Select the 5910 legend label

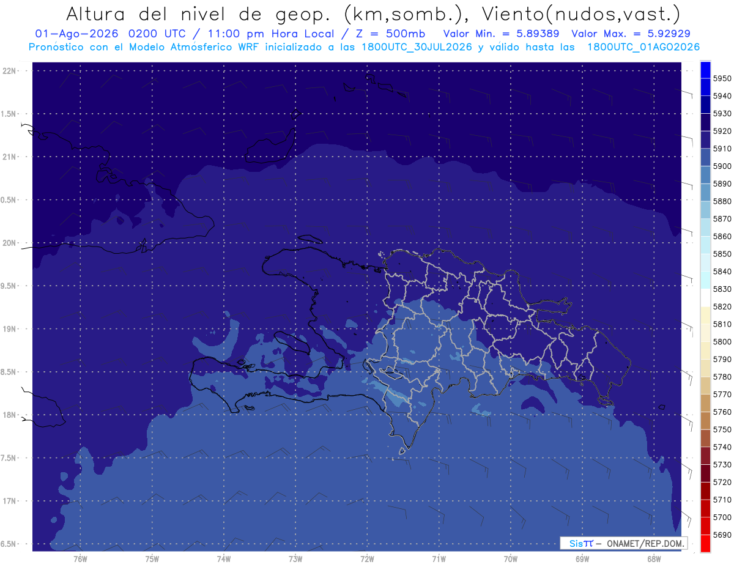[722, 149]
